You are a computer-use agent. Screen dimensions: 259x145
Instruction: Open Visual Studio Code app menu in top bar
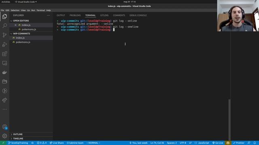[26, 2]
